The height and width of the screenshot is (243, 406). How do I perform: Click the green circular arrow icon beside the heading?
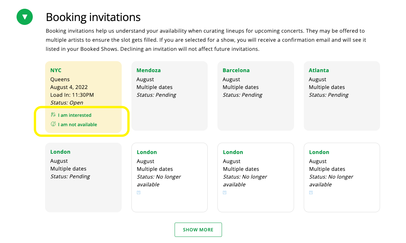pos(25,17)
